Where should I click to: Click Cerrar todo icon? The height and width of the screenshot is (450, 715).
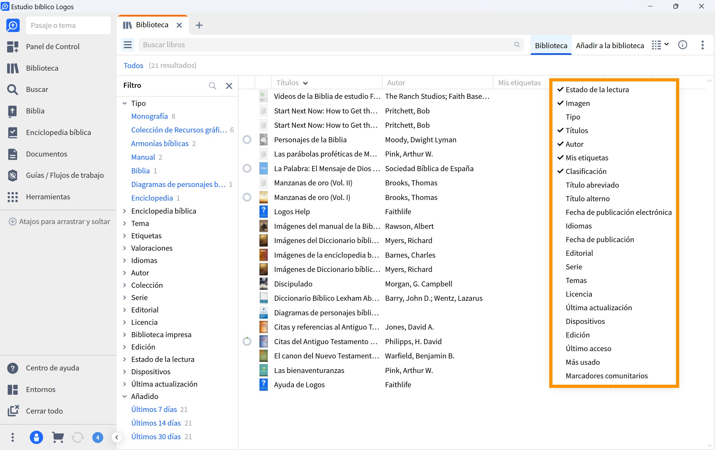coord(13,411)
